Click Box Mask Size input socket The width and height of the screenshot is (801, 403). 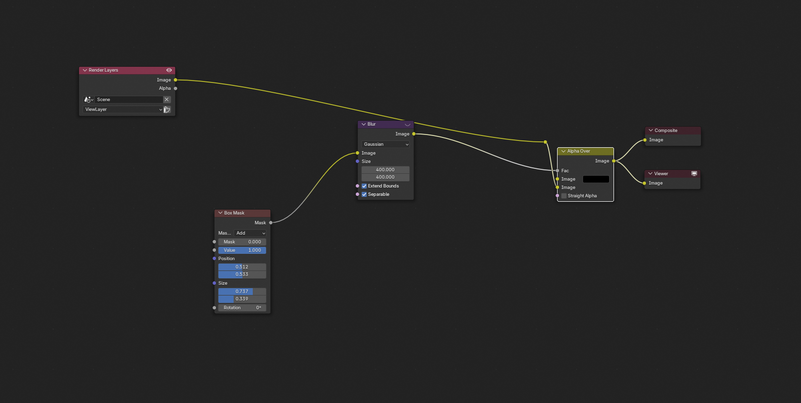point(214,283)
